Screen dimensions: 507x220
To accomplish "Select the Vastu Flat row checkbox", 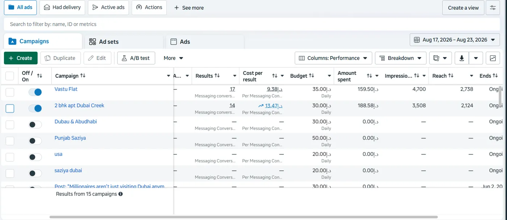I will (10, 92).
